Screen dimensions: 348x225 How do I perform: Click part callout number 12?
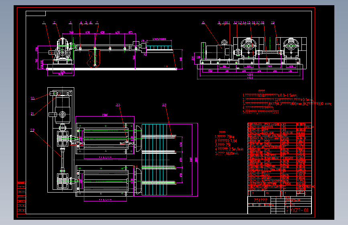tap(236, 22)
